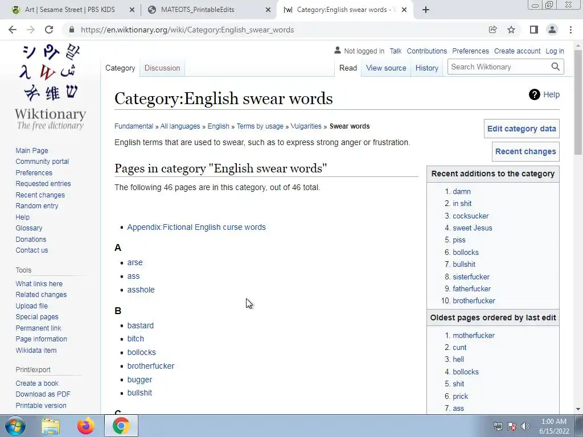Click the Create account link
This screenshot has width=583, height=437.
pyautogui.click(x=517, y=51)
